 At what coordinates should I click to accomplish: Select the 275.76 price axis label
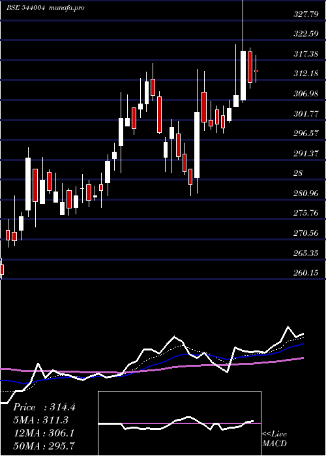tap(306, 213)
